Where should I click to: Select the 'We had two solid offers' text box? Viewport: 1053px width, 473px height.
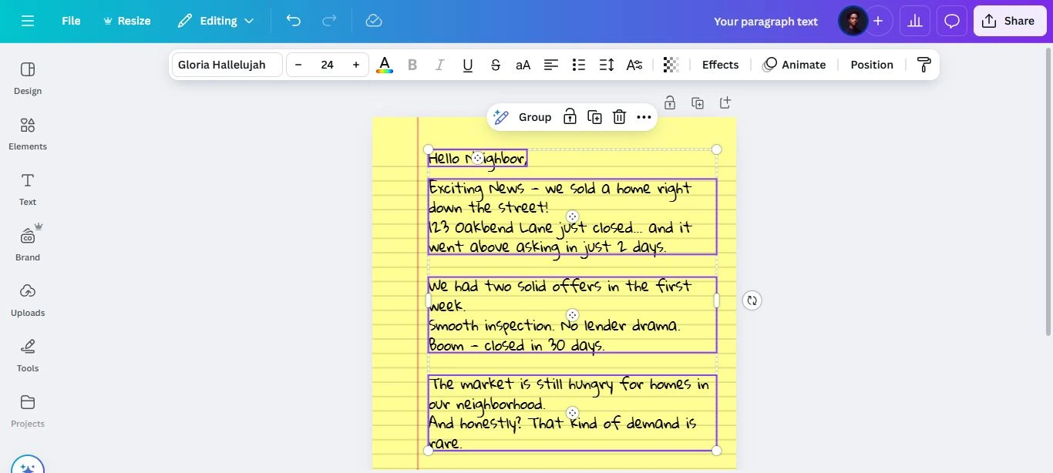tap(572, 314)
